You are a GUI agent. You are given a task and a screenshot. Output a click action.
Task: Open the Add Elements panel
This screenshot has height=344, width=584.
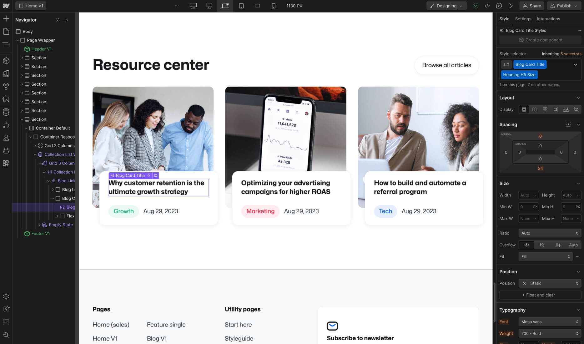(6, 18)
